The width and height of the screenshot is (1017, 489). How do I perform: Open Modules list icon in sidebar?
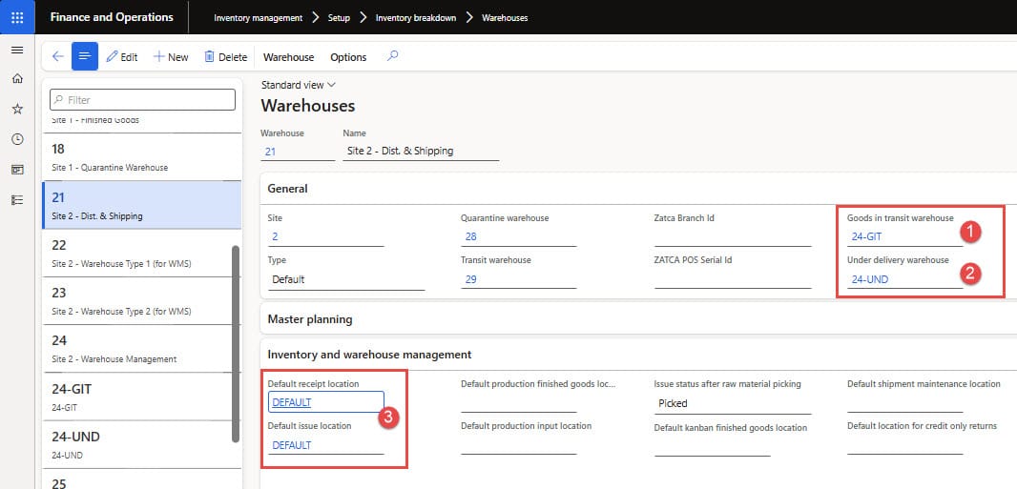coord(17,200)
